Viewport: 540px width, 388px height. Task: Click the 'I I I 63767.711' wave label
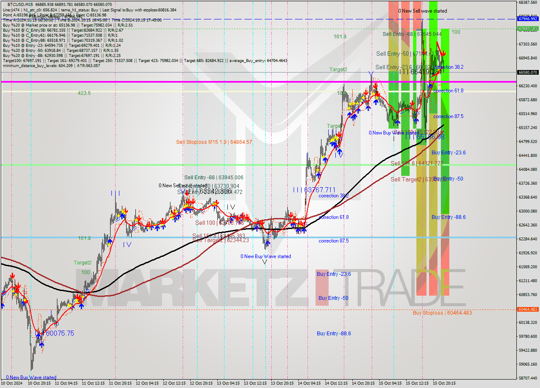(314, 190)
